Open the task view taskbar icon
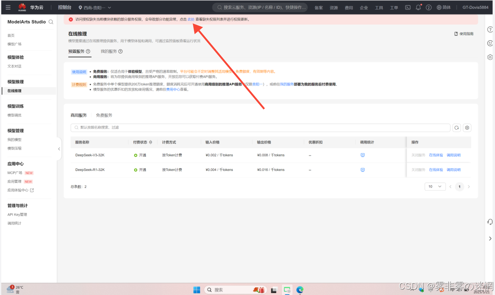This screenshot has height=295, width=495. (274, 290)
